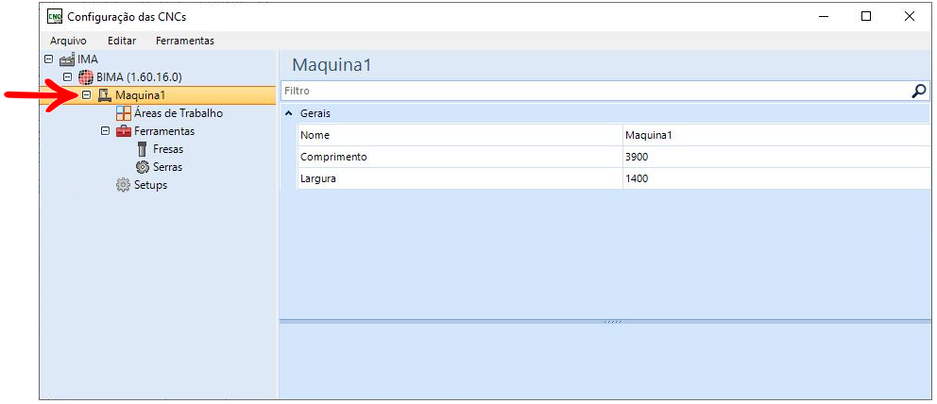This screenshot has height=404, width=937.
Task: Click the Ferramentas toolbox icon
Action: point(123,131)
